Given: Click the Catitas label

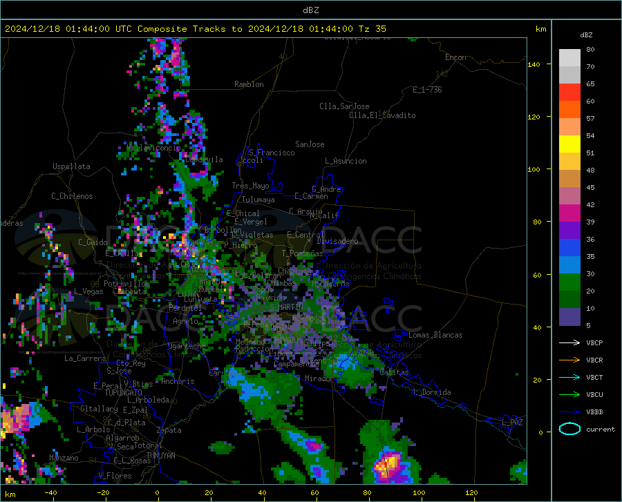Looking at the screenshot, I should (395, 372).
